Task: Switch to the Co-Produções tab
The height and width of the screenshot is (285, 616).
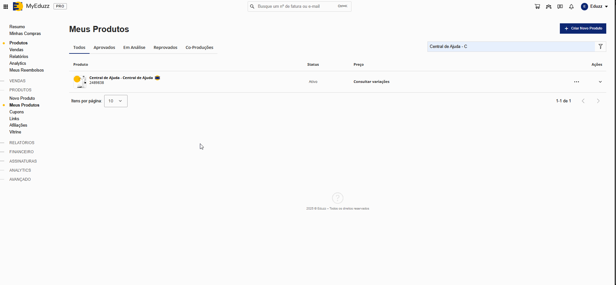Action: click(199, 48)
